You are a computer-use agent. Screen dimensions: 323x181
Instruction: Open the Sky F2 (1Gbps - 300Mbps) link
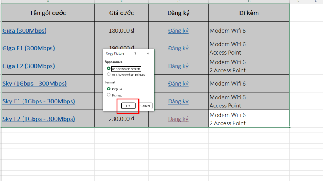click(x=38, y=119)
